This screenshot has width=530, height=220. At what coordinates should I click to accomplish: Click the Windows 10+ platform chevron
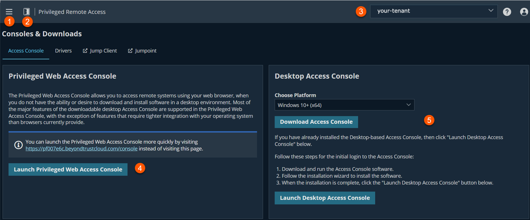[408, 105]
